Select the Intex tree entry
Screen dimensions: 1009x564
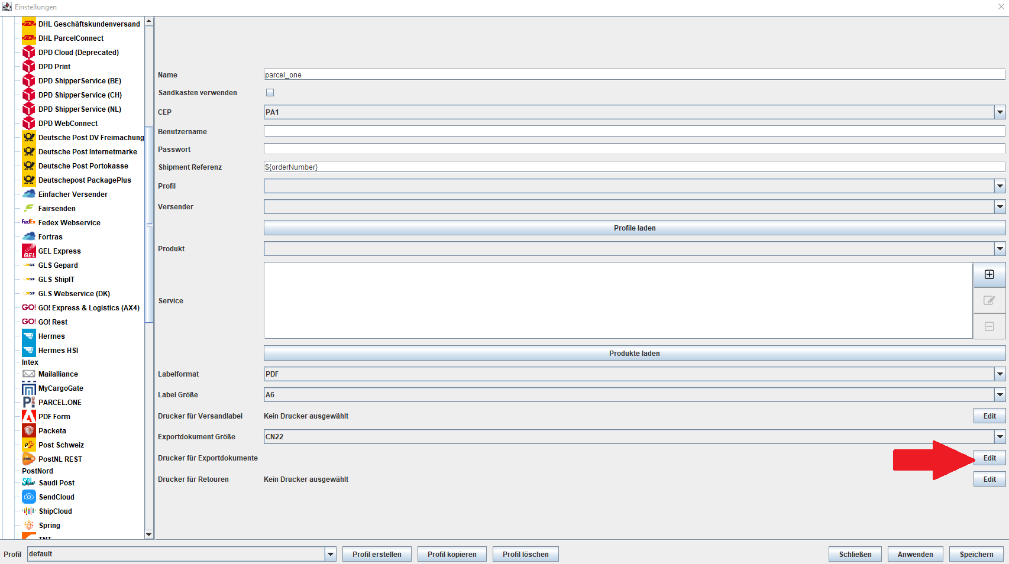click(x=30, y=362)
